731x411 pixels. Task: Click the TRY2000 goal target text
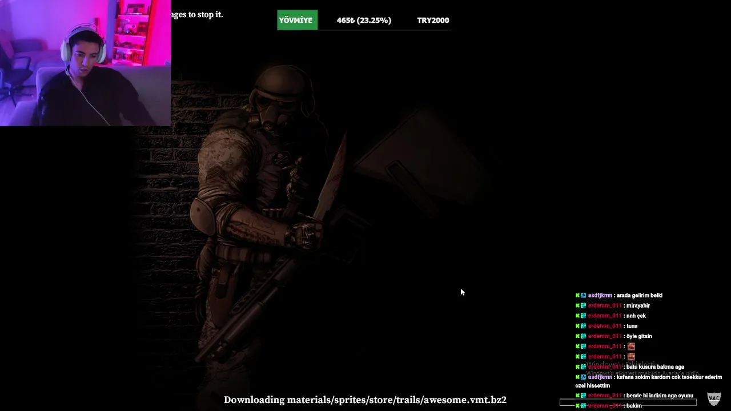click(x=433, y=20)
